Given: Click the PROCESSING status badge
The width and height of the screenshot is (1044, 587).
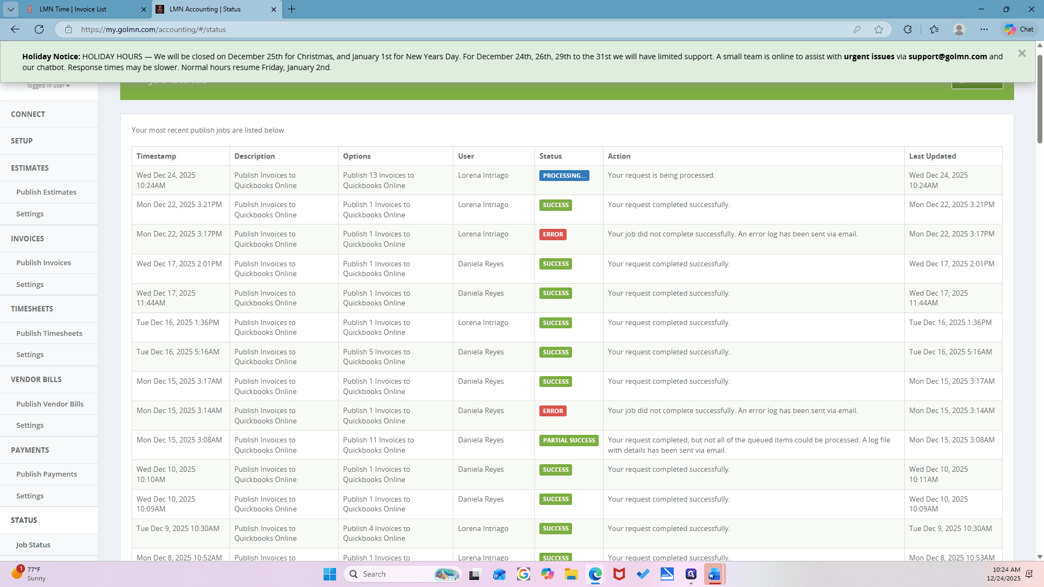Looking at the screenshot, I should 564,176.
